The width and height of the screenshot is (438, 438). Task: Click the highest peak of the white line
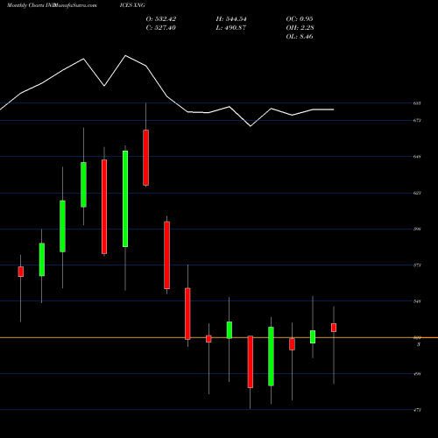126,55
